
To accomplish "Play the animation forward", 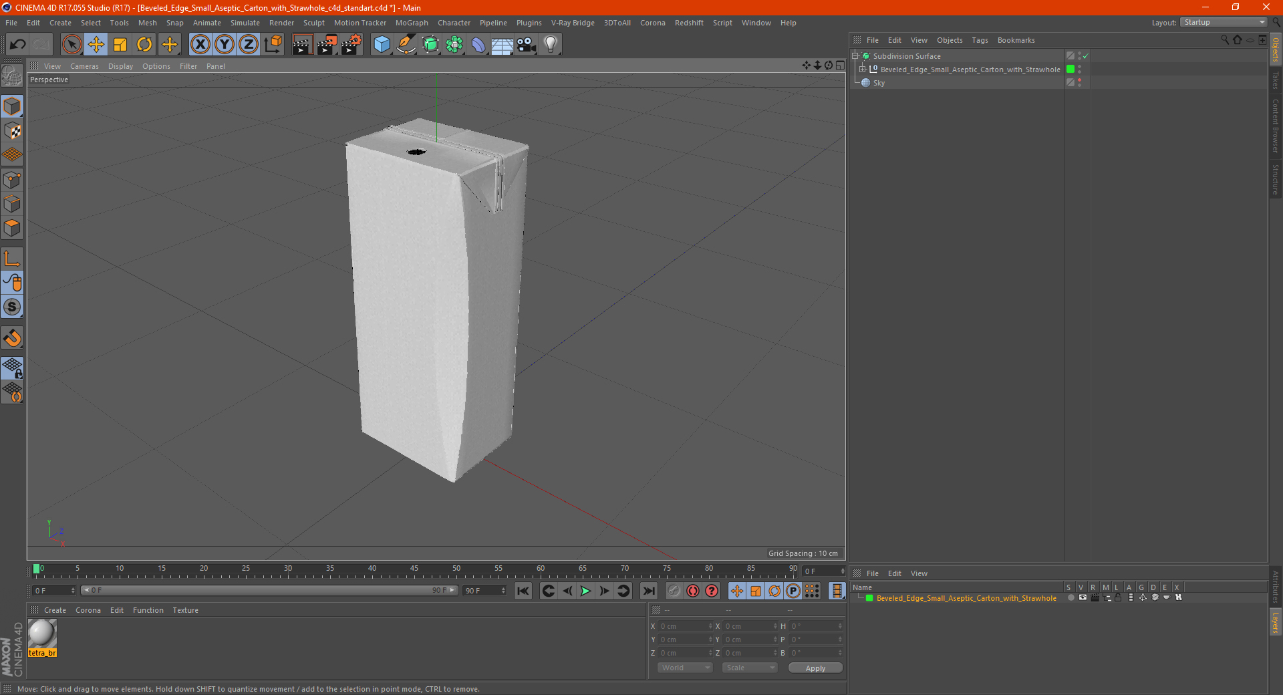I will 585,591.
